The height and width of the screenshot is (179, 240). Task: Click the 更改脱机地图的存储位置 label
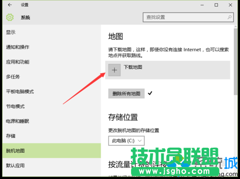134,130
